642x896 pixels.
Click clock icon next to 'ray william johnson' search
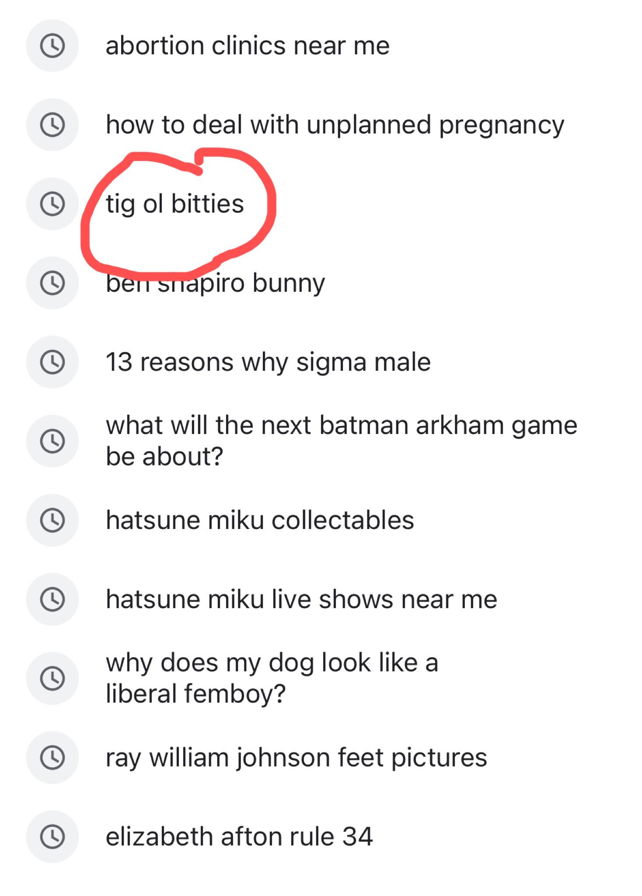point(52,757)
